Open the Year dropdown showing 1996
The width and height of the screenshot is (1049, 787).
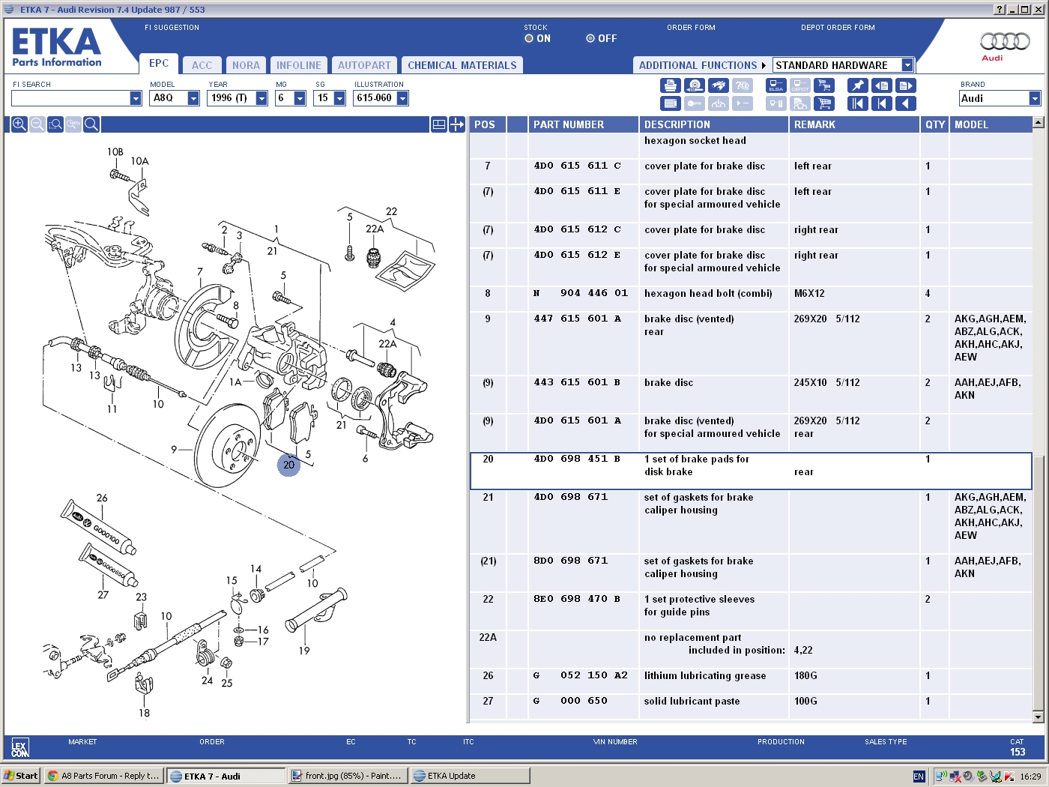click(x=262, y=98)
